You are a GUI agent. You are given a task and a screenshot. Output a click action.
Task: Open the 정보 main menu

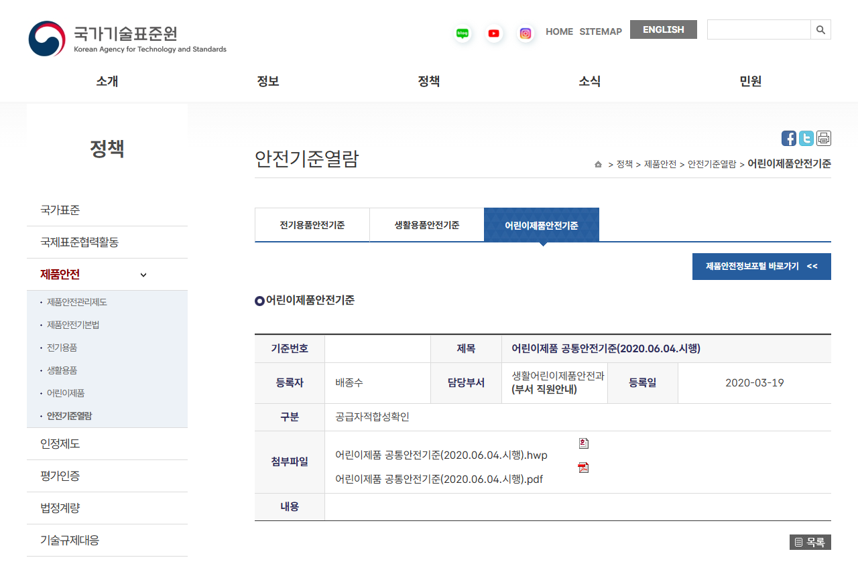268,81
